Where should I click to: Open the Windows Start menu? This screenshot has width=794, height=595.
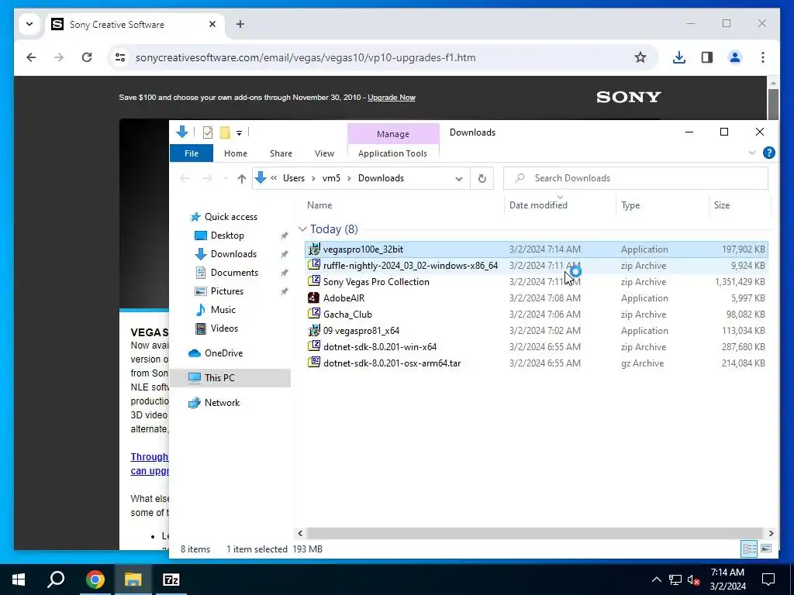click(x=19, y=580)
